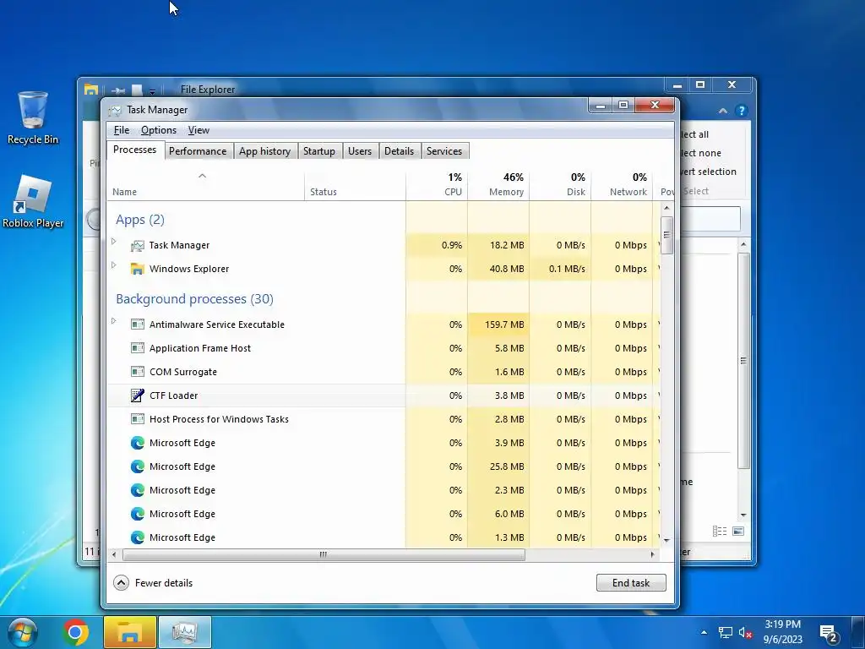Sort by the Memory column header
The width and height of the screenshot is (865, 649).
[x=498, y=185]
